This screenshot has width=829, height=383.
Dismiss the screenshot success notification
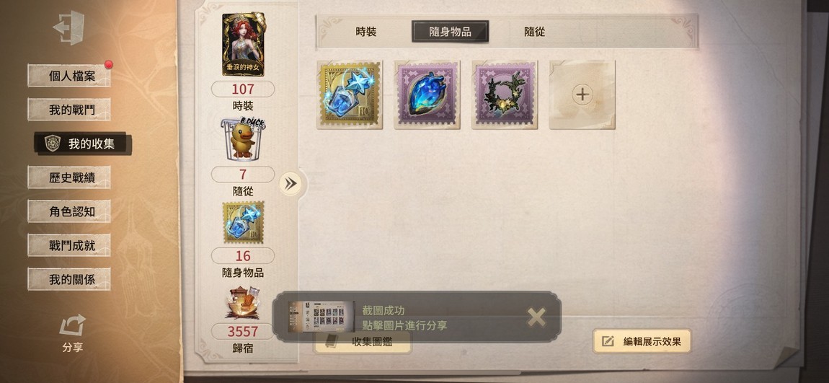coord(536,317)
